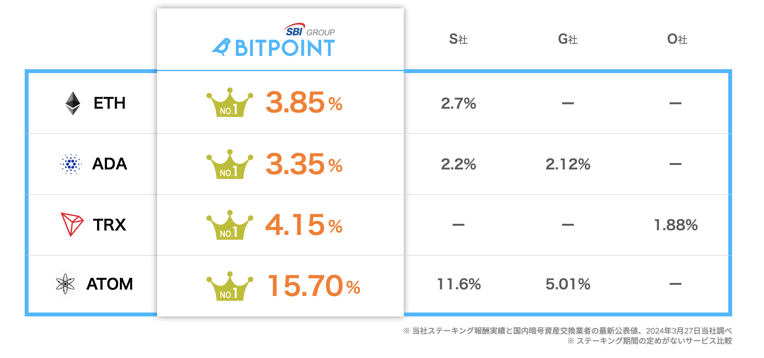This screenshot has width=764, height=358.
Task: Click the No.1 crown beside 3.85%
Action: (x=230, y=102)
